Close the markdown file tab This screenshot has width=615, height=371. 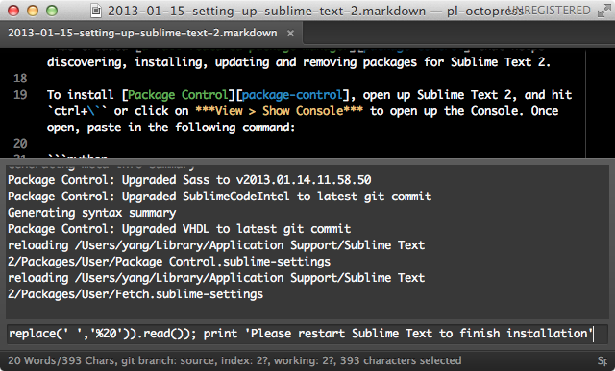290,34
